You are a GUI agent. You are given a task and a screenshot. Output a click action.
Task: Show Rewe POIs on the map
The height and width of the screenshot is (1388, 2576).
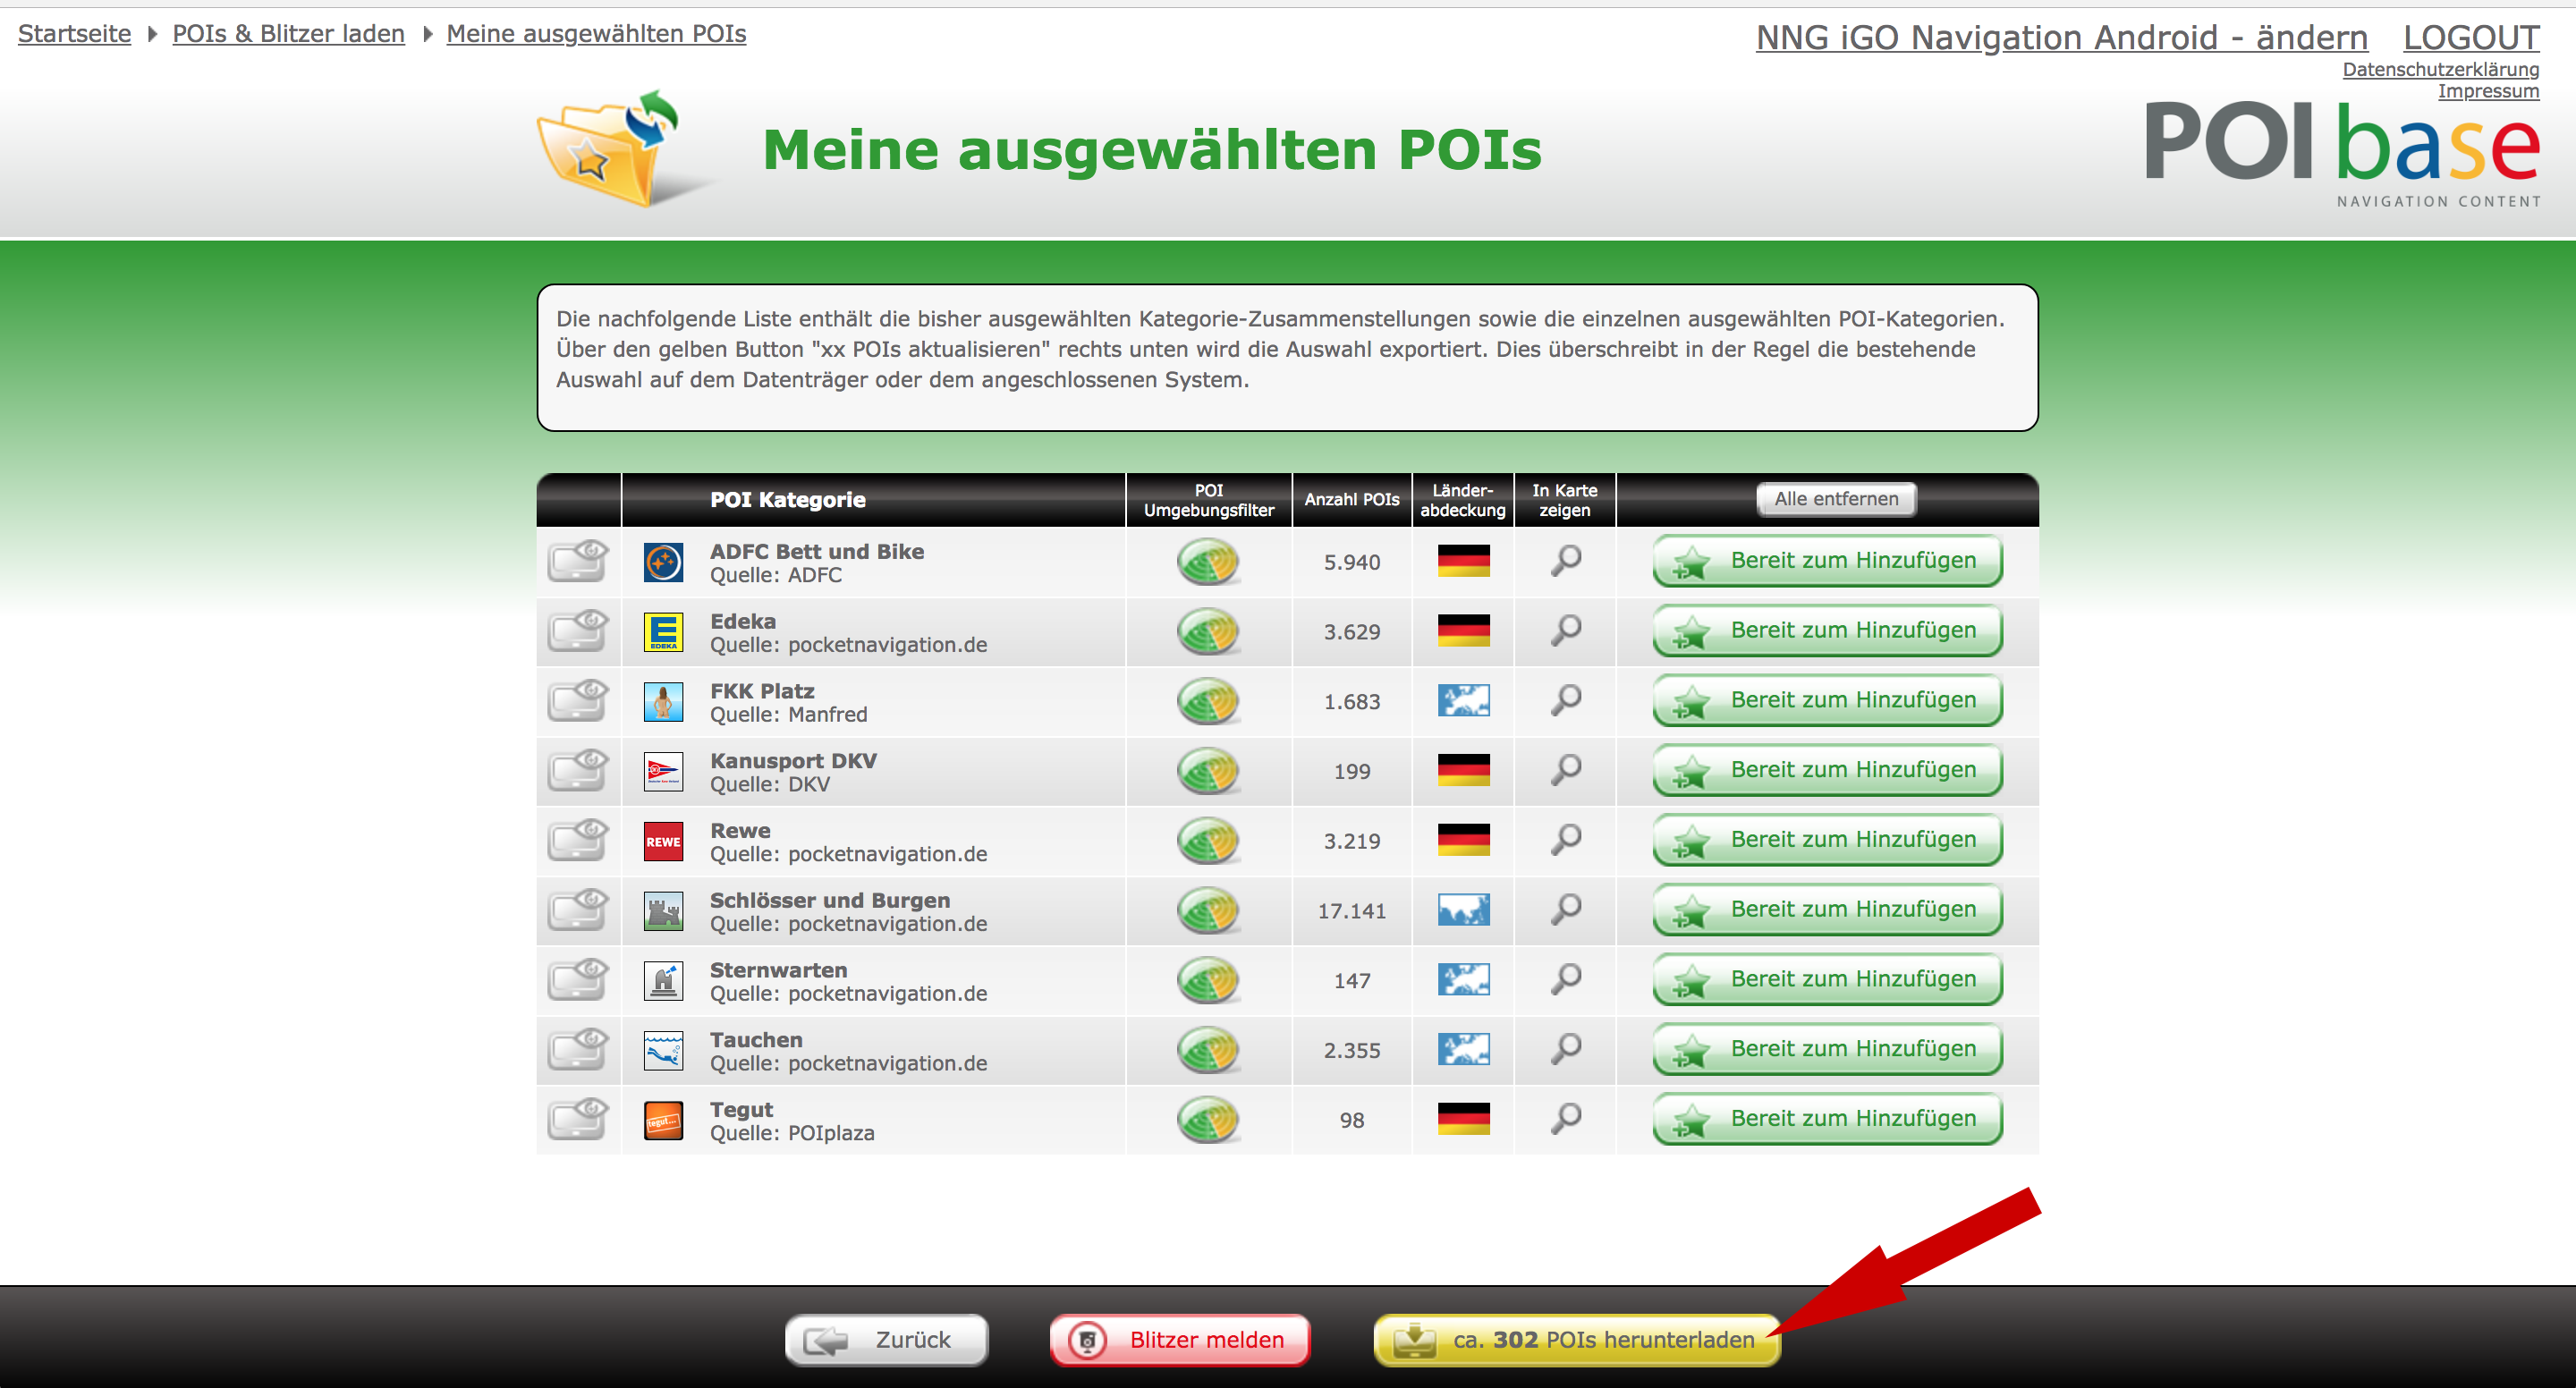(1565, 840)
